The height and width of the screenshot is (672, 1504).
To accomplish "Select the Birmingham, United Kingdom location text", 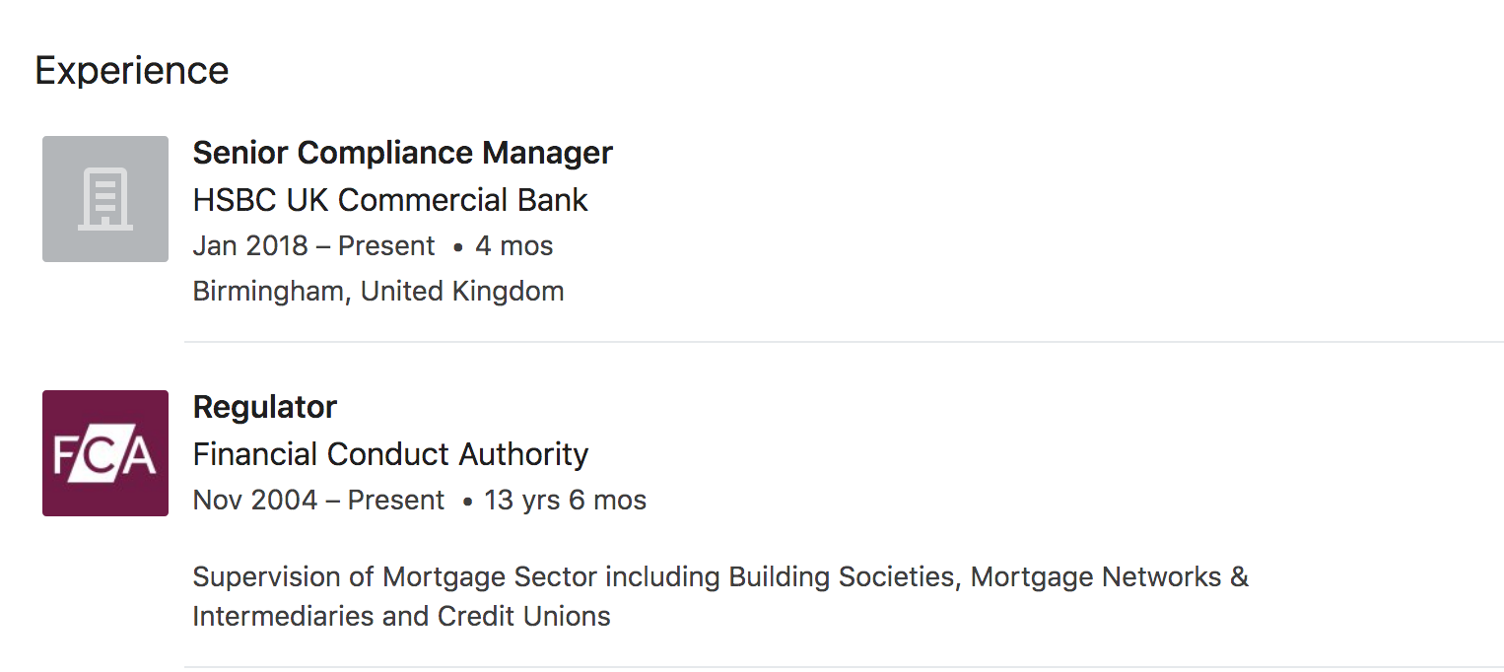I will (x=378, y=292).
